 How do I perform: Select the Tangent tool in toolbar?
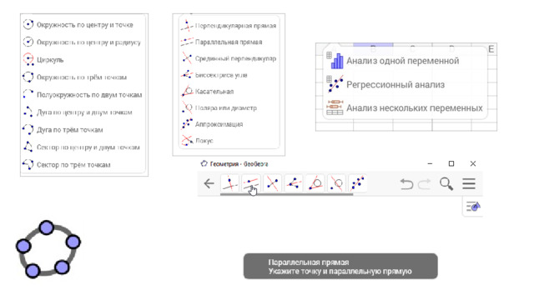pyautogui.click(x=315, y=183)
